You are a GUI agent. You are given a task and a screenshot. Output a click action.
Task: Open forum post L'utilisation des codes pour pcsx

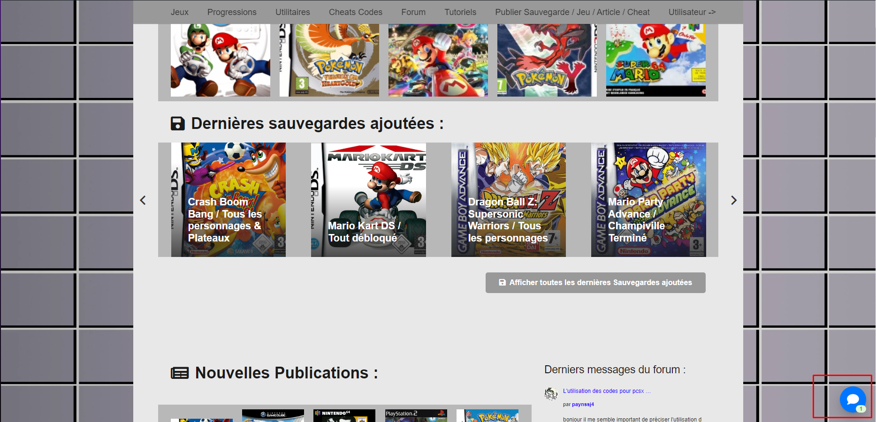tap(607, 391)
